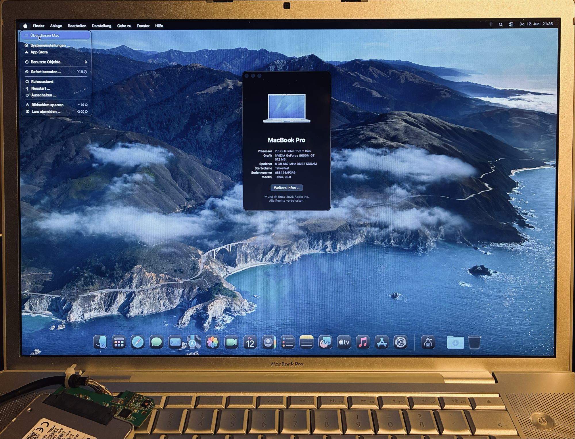Viewport: 575px width, 439px height.
Task: Open Control Center in the menu bar
Action: [x=511, y=25]
